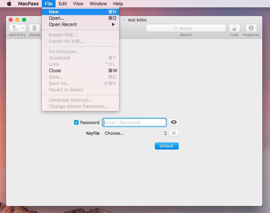Choose Open... from the File menu
270x213 pixels.
(x=80, y=18)
